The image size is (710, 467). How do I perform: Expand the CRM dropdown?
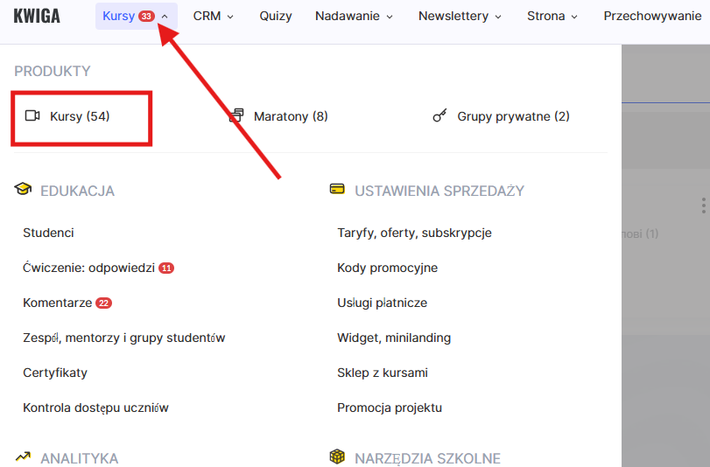tap(214, 16)
